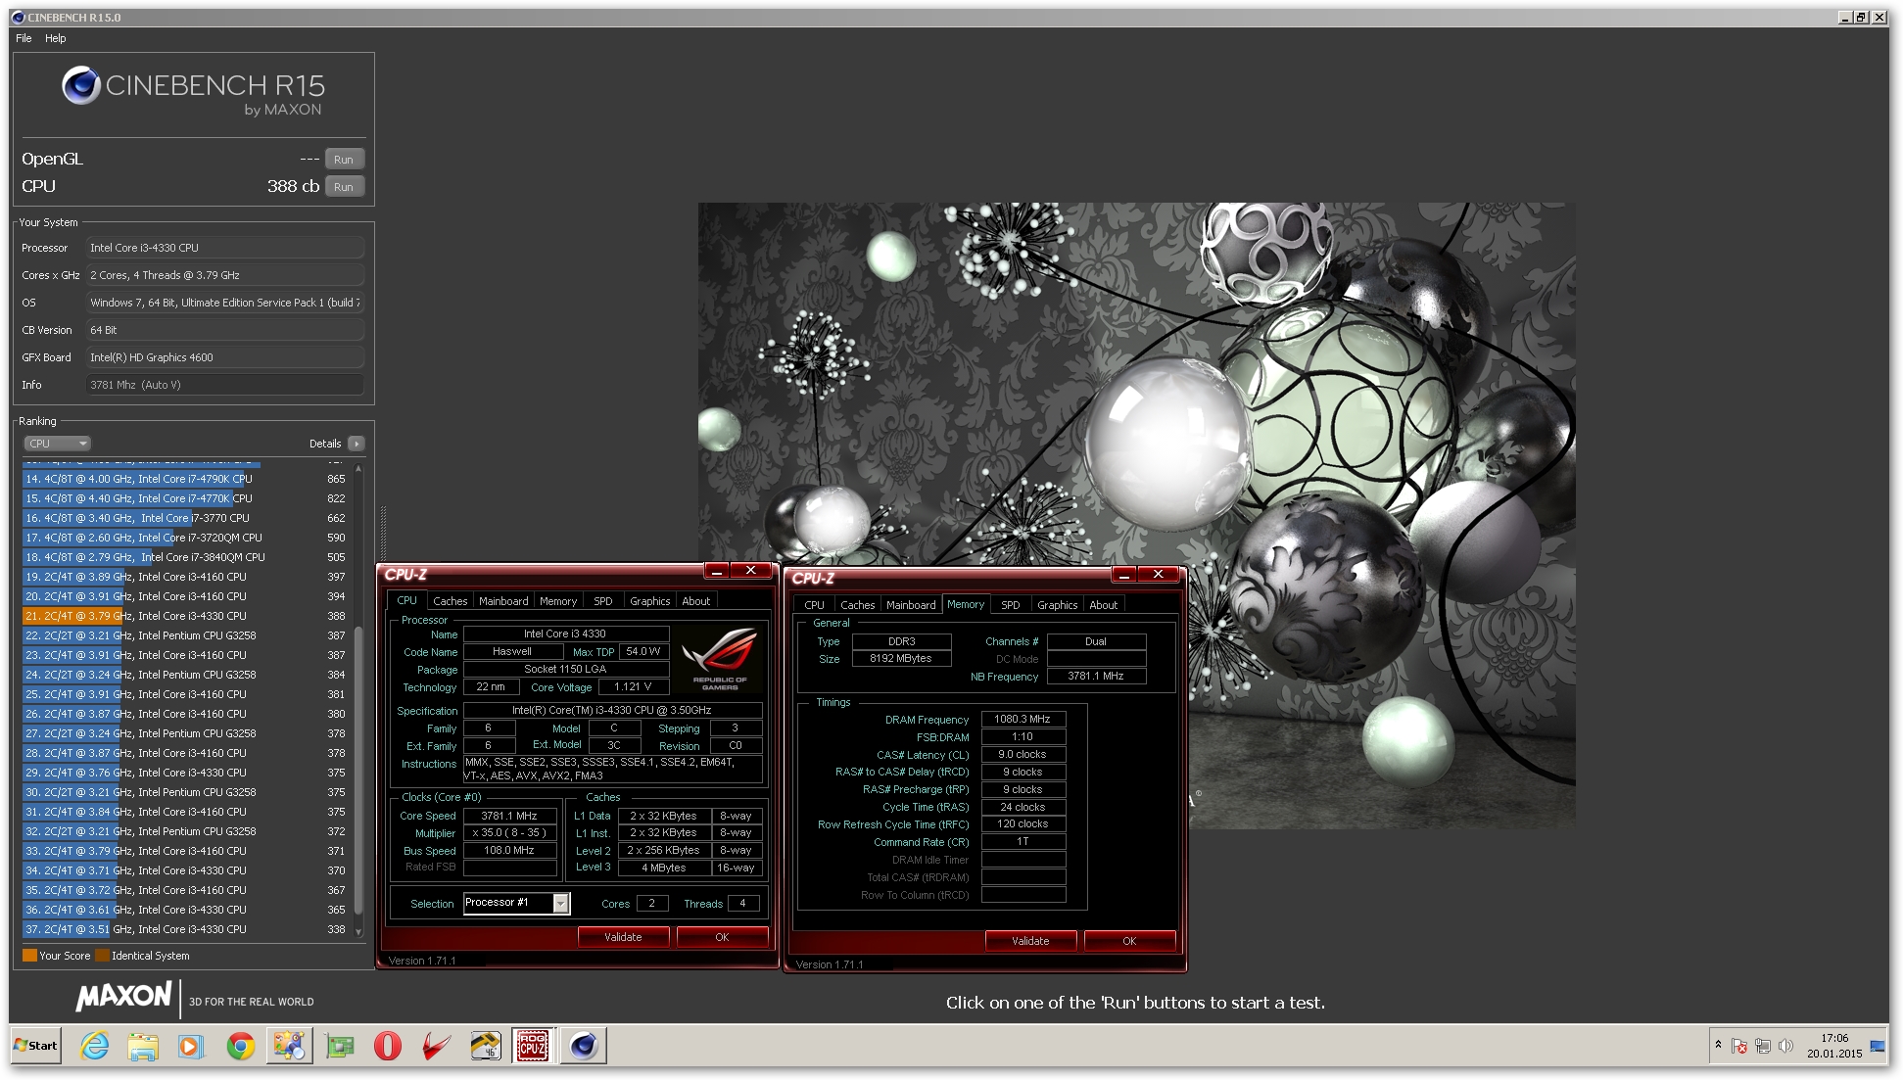Select ranking row 21 Core i3-4330 score 388

186,616
